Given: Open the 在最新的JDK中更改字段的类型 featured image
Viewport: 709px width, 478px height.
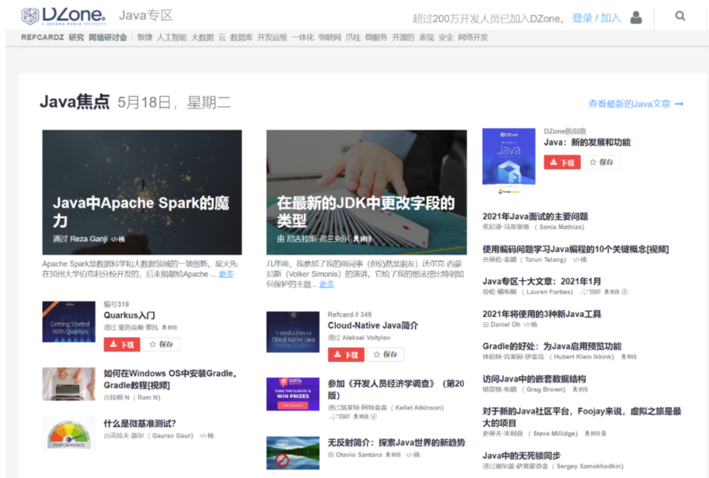Looking at the screenshot, I should (366, 193).
